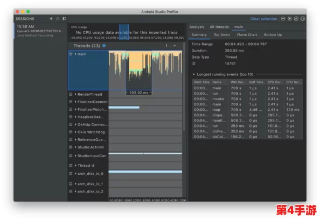Expand the RenderThread row

(75, 94)
